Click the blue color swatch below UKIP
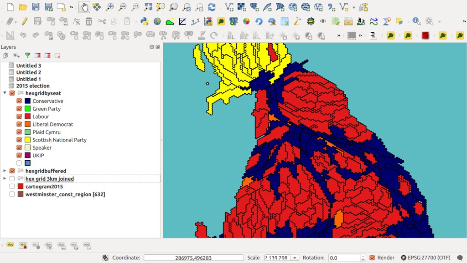Screen dimensions: 467x263 coord(27,163)
